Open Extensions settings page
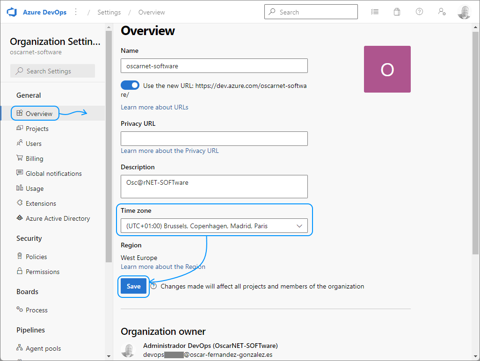The width and height of the screenshot is (480, 361). coord(41,203)
